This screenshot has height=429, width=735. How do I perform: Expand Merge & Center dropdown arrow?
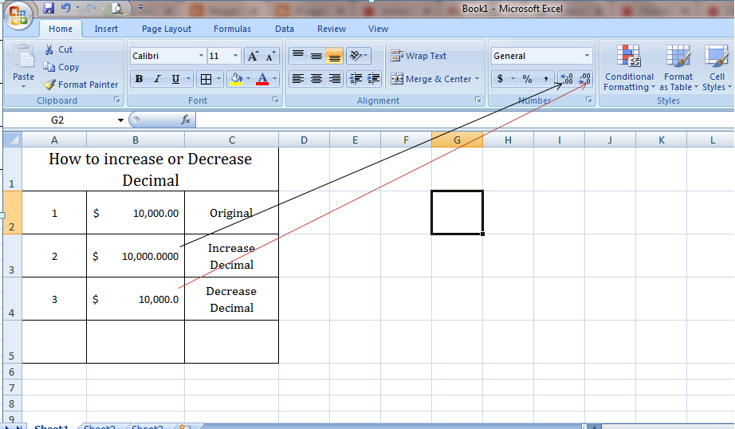478,79
